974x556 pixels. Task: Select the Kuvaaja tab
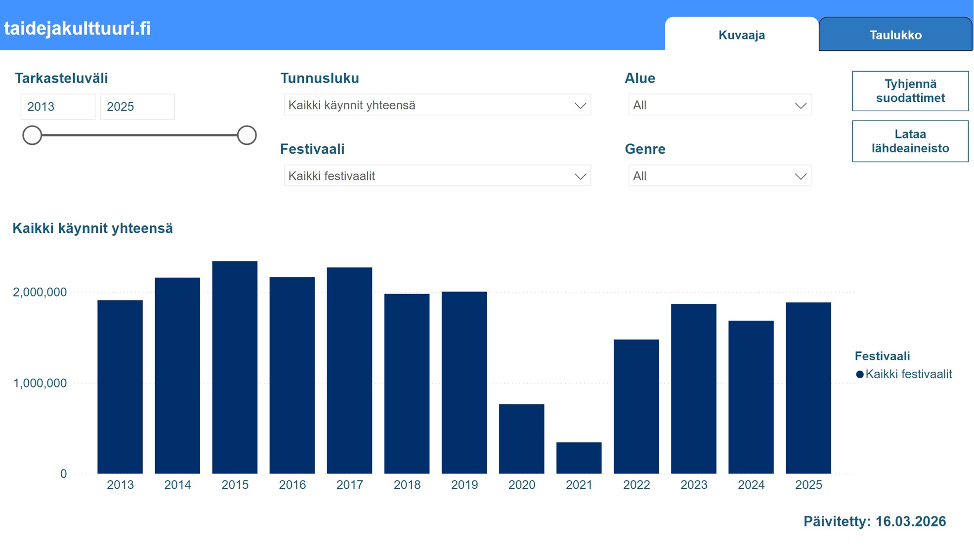click(741, 35)
